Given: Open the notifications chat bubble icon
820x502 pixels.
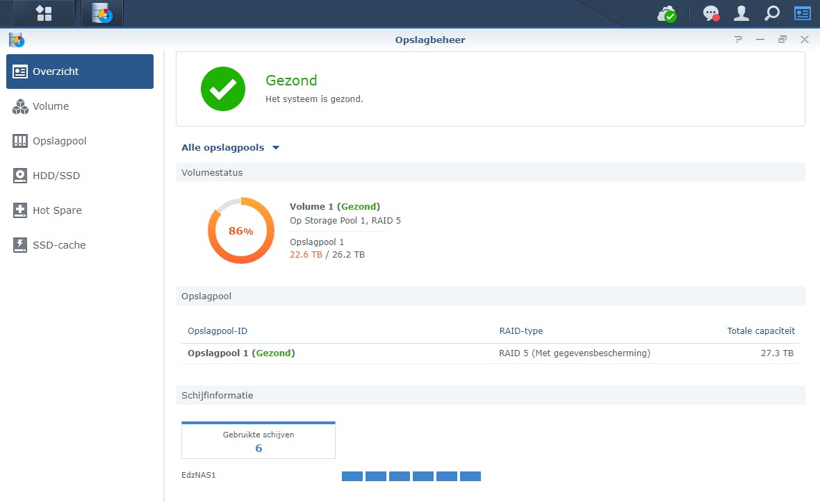Looking at the screenshot, I should (x=711, y=14).
